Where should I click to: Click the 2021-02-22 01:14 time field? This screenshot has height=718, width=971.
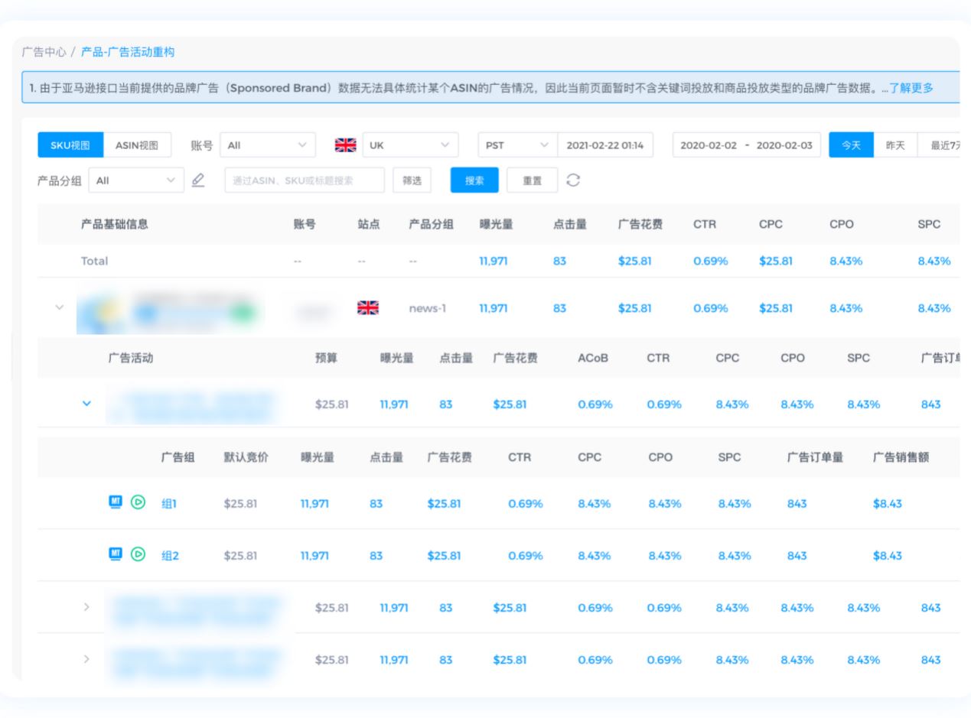[x=605, y=145]
